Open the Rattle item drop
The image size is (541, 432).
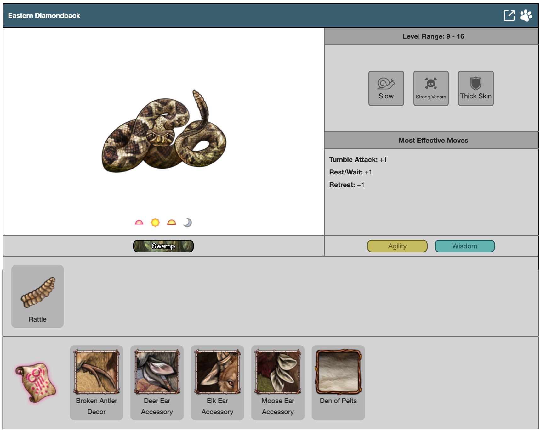tap(37, 296)
